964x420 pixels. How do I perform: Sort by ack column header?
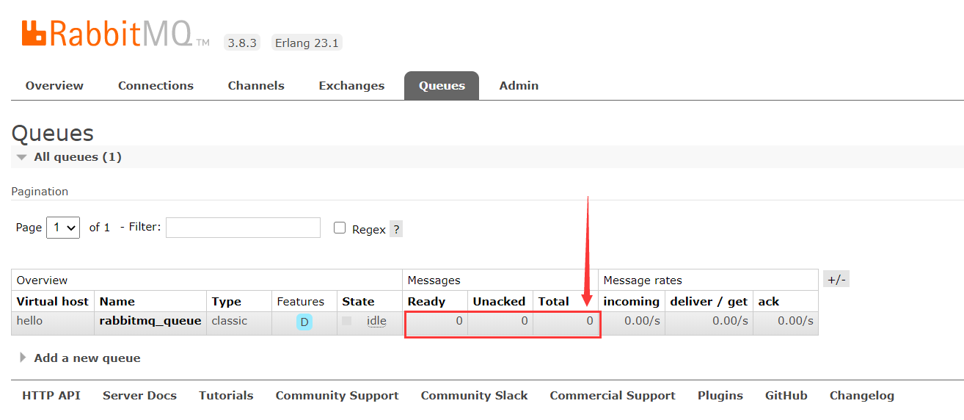[x=769, y=302]
